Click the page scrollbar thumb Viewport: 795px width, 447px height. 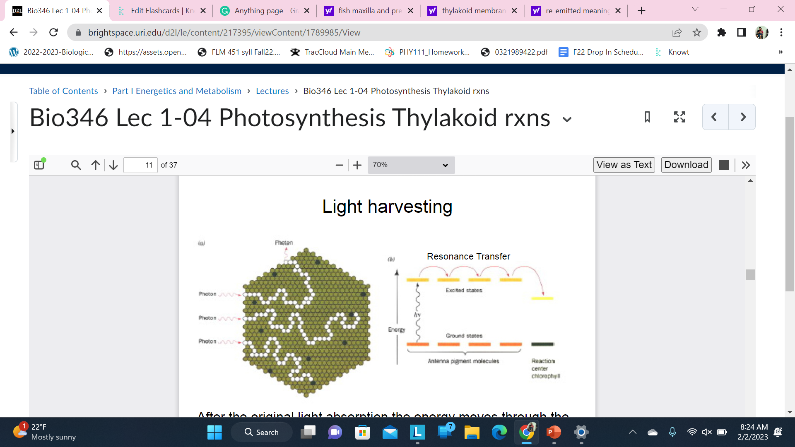pos(790,204)
